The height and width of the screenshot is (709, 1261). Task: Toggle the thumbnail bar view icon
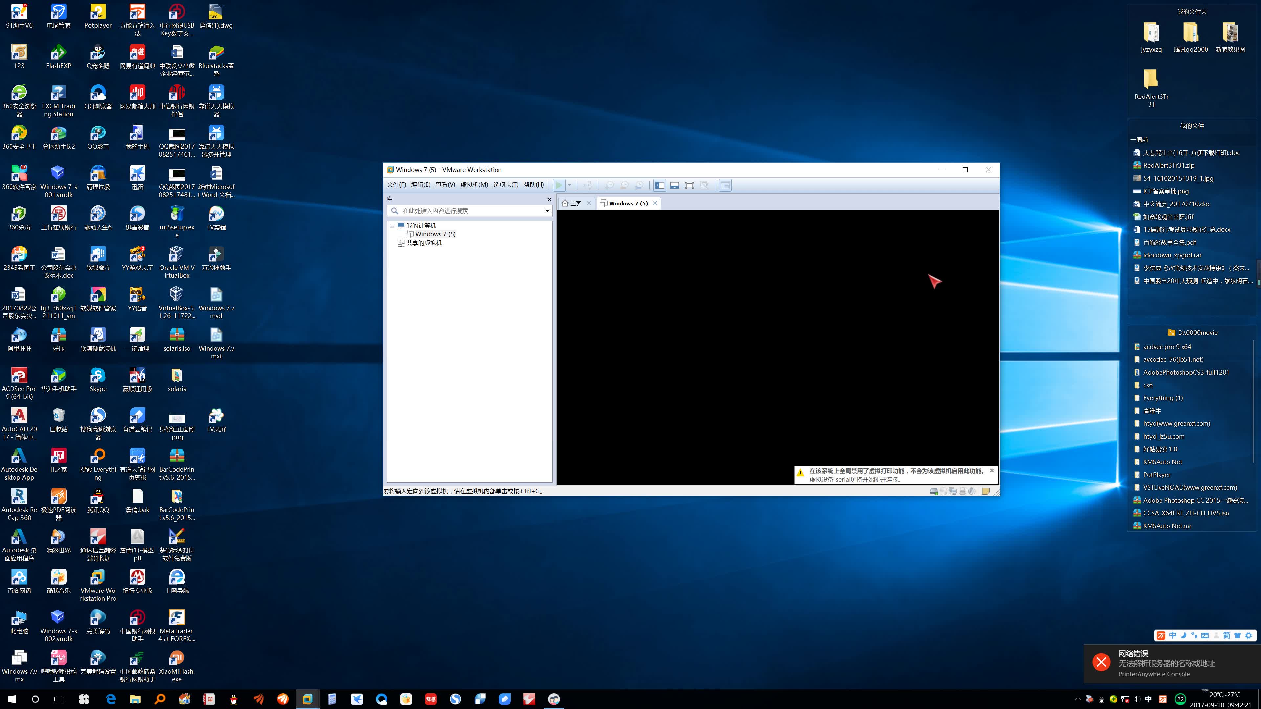click(675, 185)
